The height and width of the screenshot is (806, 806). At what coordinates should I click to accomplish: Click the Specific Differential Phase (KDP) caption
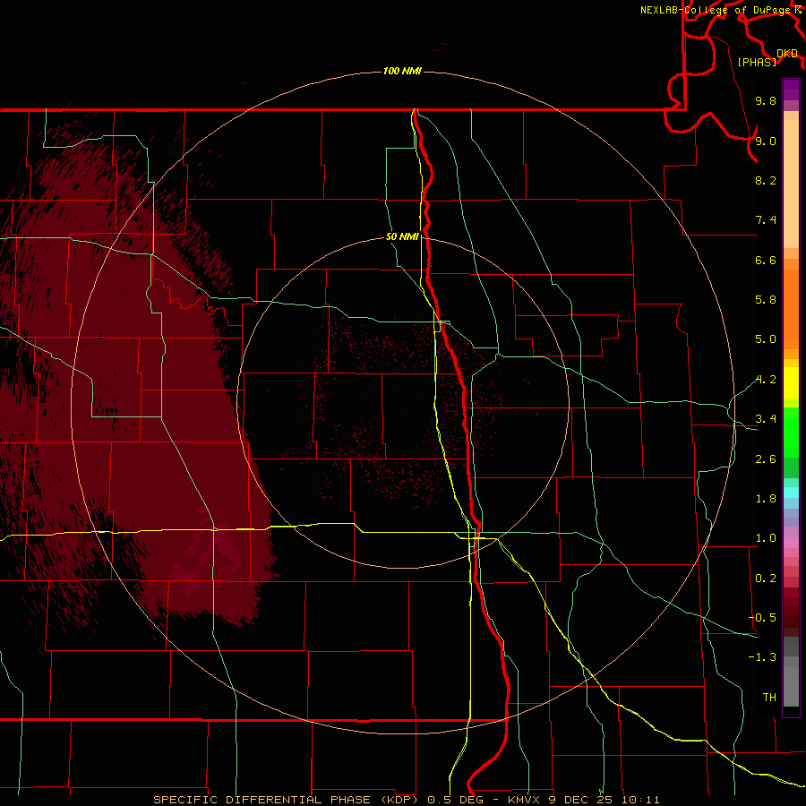pos(289,800)
